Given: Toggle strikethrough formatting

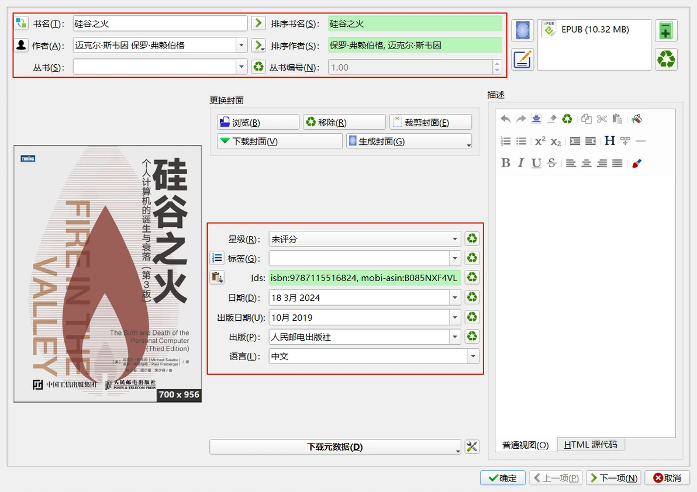Looking at the screenshot, I should 551,164.
